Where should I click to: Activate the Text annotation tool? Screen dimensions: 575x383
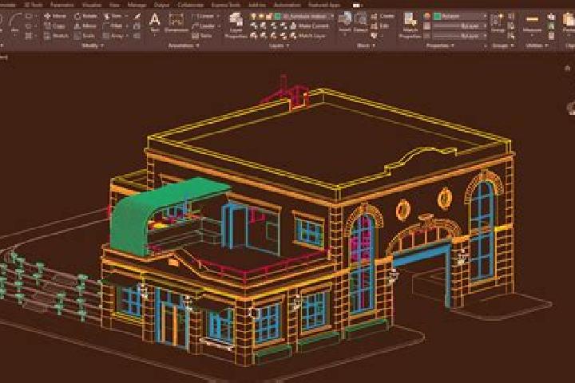click(x=155, y=22)
